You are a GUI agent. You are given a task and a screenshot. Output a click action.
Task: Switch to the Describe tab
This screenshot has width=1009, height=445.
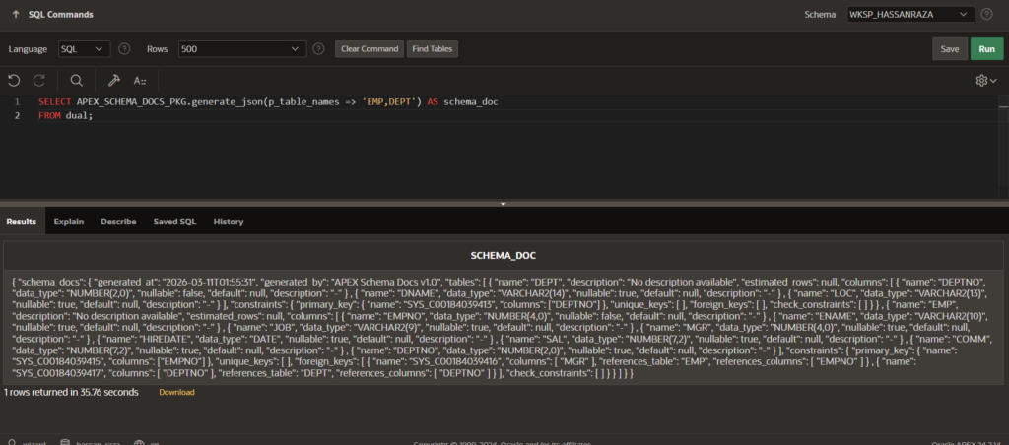[118, 222]
